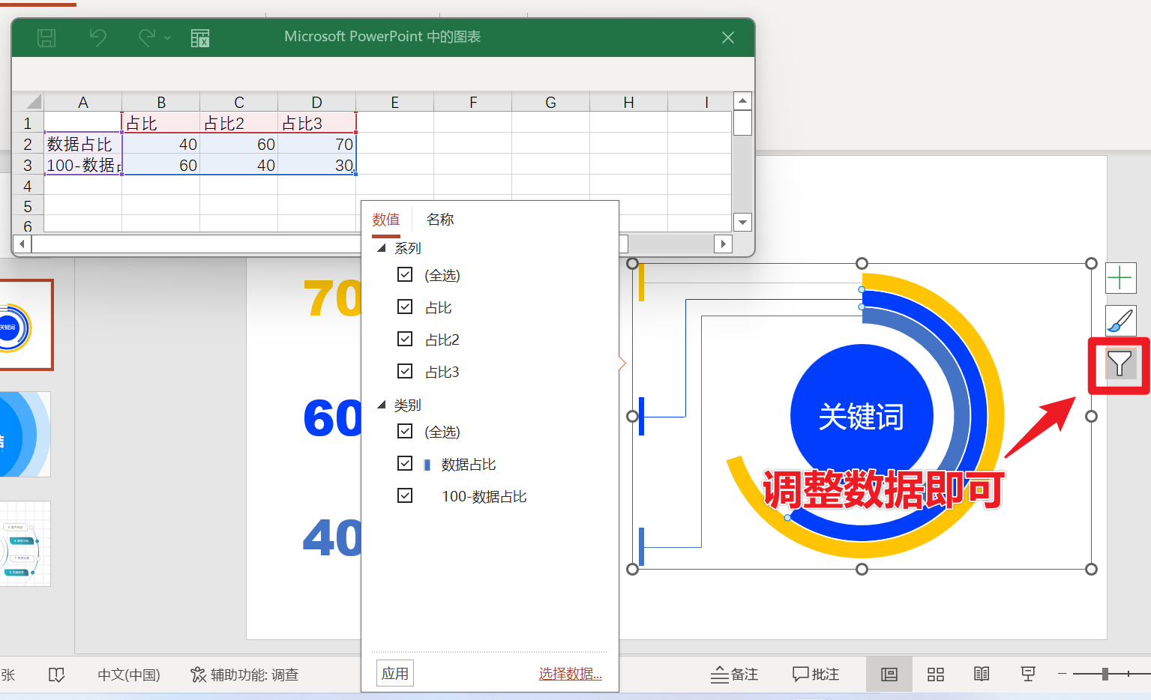Click the spell check book icon
Viewport: 1151px width, 700px height.
click(x=56, y=675)
